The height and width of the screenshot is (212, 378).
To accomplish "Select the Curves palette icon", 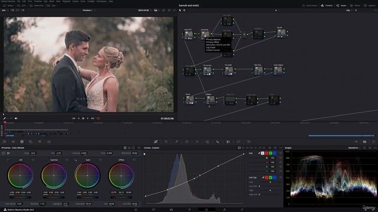I will (x=156, y=142).
